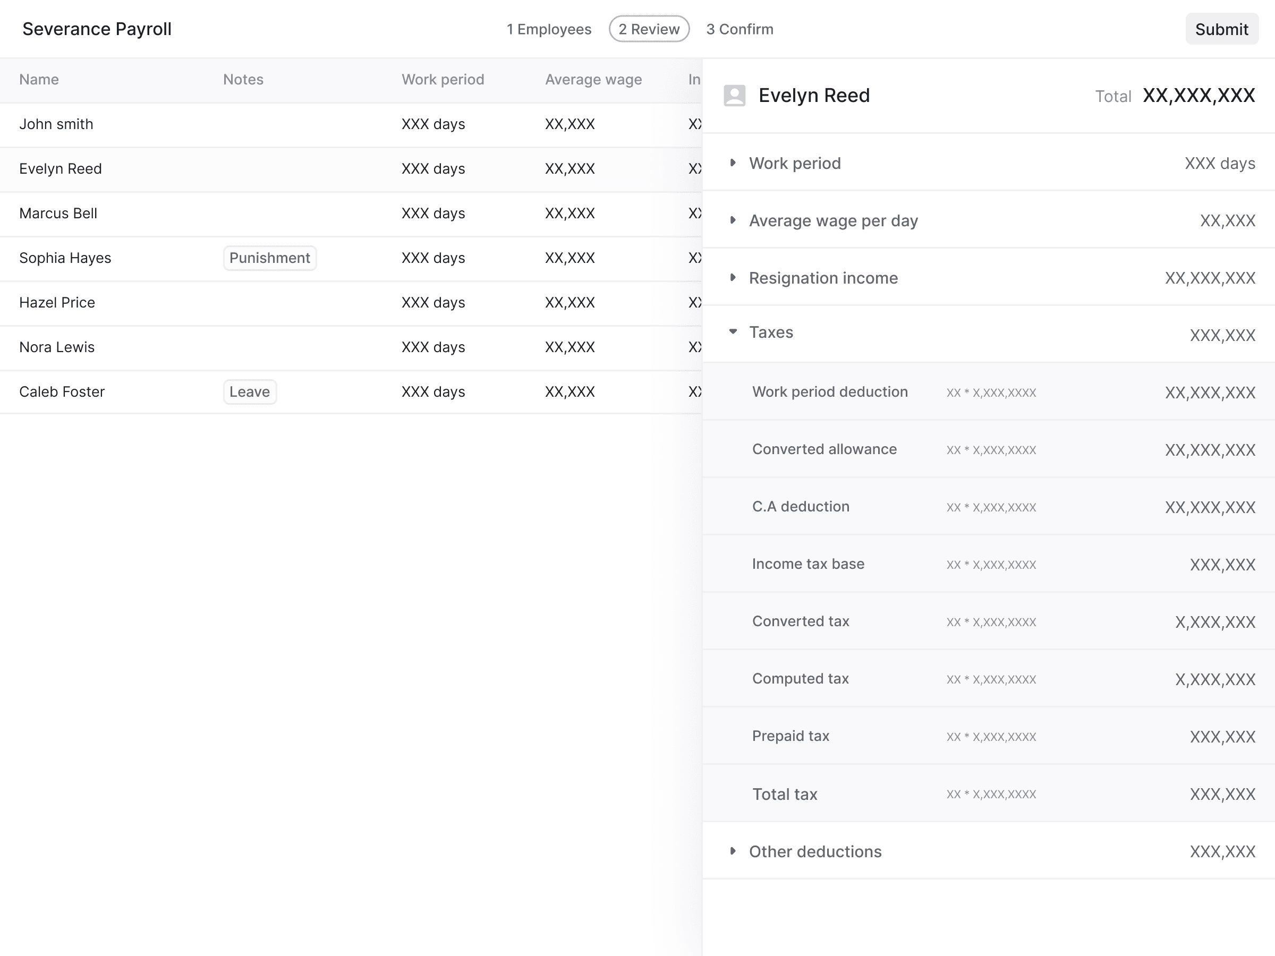Click the C.A deduction row label

(x=801, y=506)
